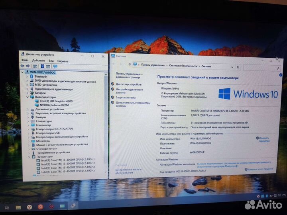Expand Аудиовходы и аудиовыходы
This screenshot has height=215, width=287.
coord(27,89)
